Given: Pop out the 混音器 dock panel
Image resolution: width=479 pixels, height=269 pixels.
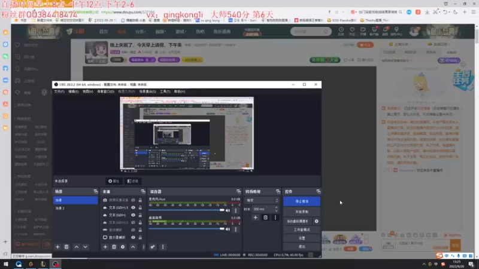Looking at the screenshot, I should click(x=238, y=191).
